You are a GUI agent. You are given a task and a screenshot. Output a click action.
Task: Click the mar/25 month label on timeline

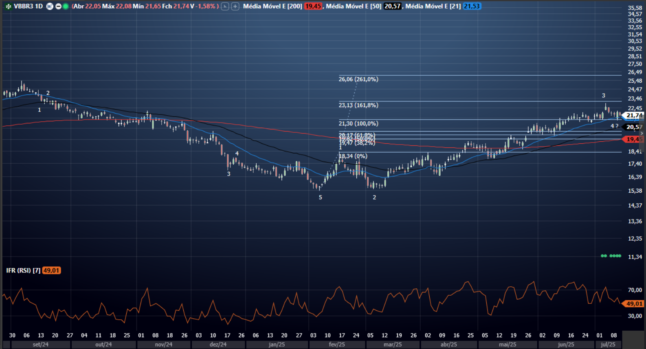click(393, 345)
